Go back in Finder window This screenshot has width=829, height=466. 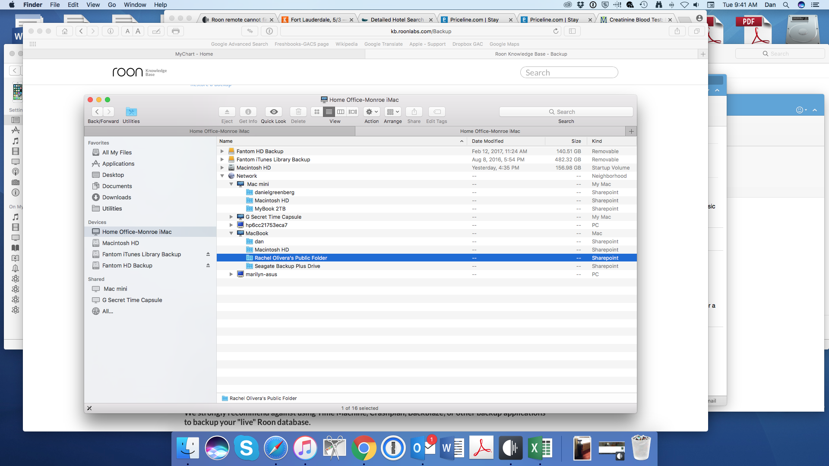point(97,112)
